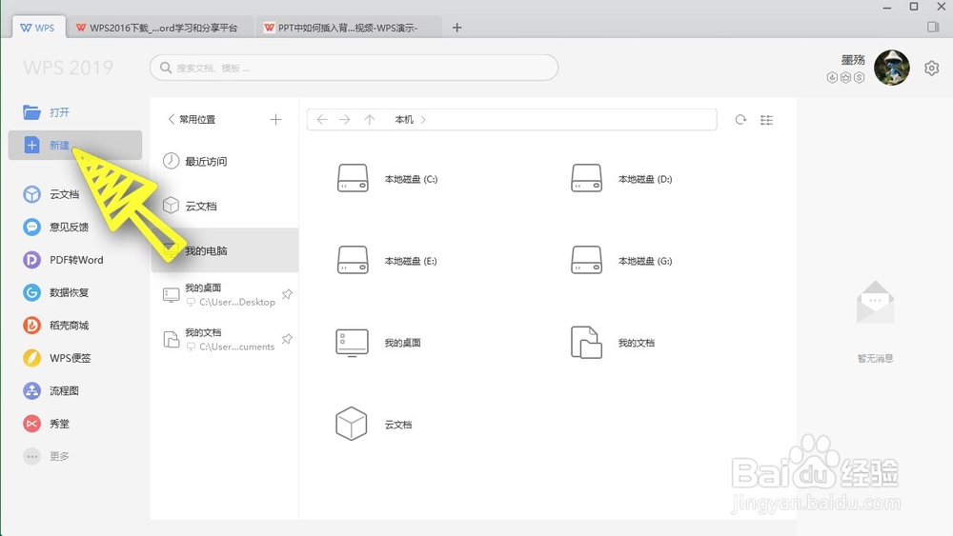Go back in folder navigation
Viewport: 953px width, 536px height.
[x=322, y=120]
